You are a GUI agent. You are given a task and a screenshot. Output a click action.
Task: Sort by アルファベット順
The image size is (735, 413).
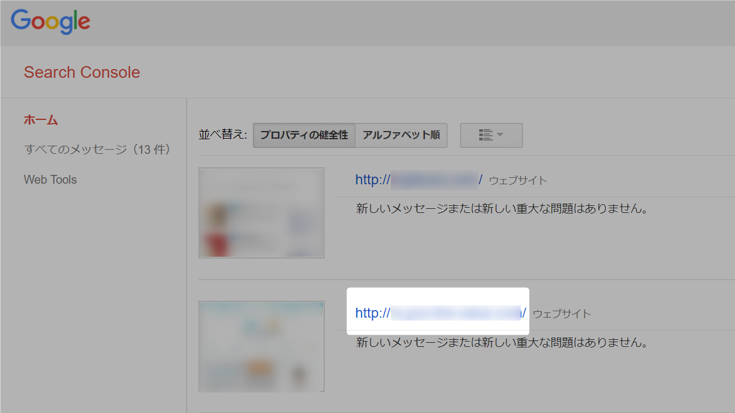[x=401, y=135]
